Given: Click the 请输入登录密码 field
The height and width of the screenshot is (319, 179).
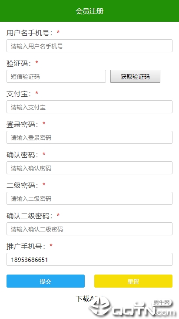Looking at the screenshot, I should tap(89, 137).
